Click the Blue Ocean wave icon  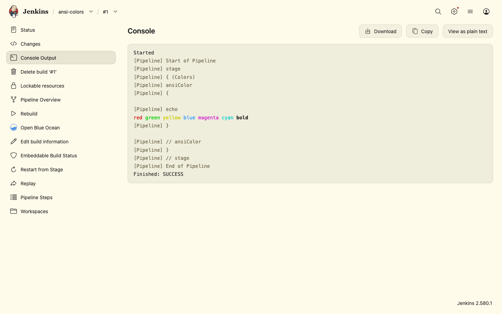coord(14,127)
